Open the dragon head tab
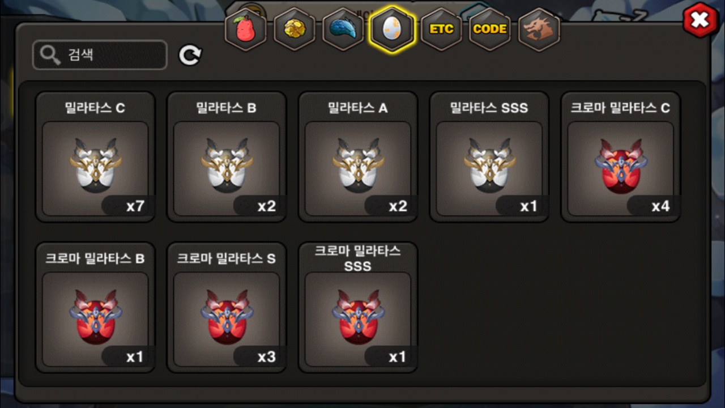This screenshot has width=725, height=408. tap(539, 29)
